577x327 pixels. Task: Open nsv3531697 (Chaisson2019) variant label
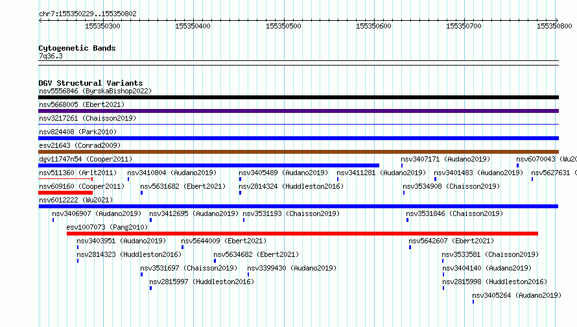click(x=189, y=268)
